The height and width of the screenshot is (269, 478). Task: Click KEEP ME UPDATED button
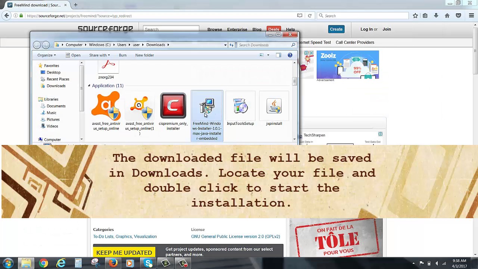tap(124, 253)
